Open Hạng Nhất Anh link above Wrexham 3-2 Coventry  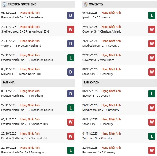[111, 133]
